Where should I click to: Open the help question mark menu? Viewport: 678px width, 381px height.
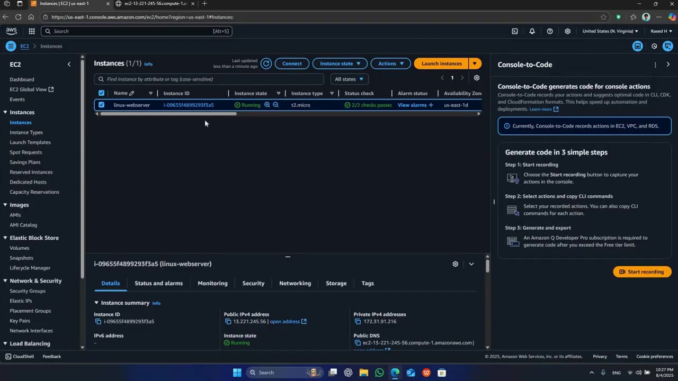coord(550,31)
